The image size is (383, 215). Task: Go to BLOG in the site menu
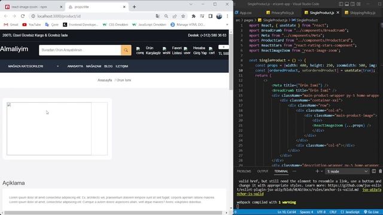(108, 66)
